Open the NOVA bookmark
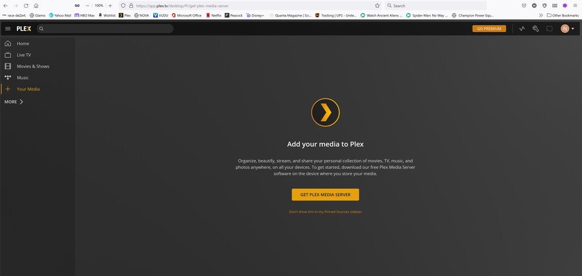Image resolution: width=582 pixels, height=276 pixels. click(141, 15)
